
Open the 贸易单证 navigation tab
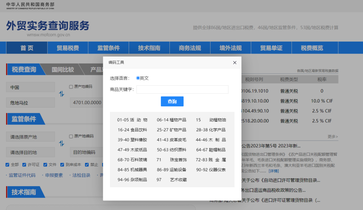click(x=271, y=48)
